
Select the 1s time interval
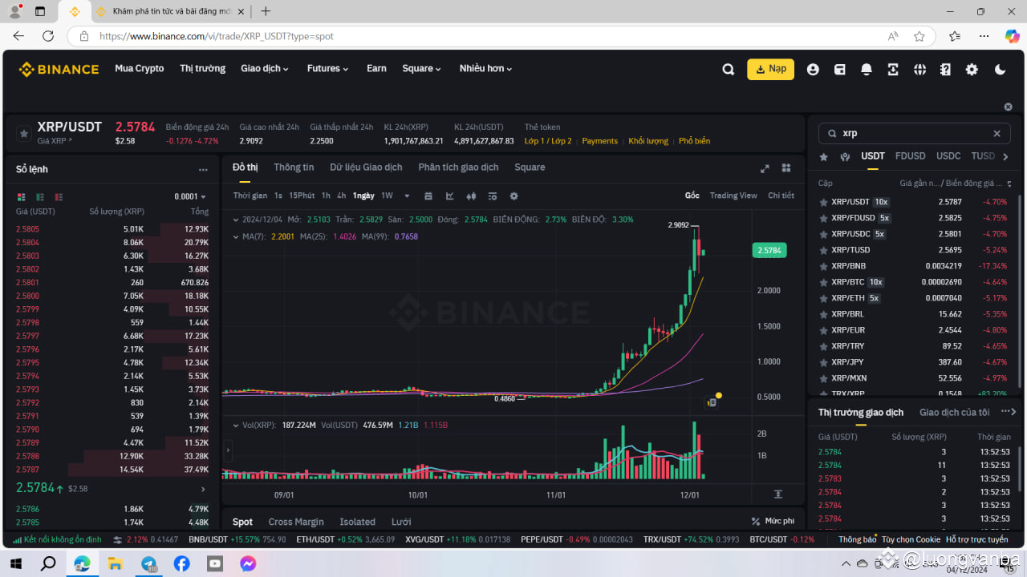[x=278, y=196]
